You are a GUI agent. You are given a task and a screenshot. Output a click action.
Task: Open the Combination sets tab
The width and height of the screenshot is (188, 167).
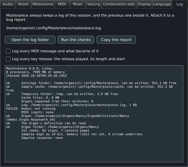pos(119,4)
